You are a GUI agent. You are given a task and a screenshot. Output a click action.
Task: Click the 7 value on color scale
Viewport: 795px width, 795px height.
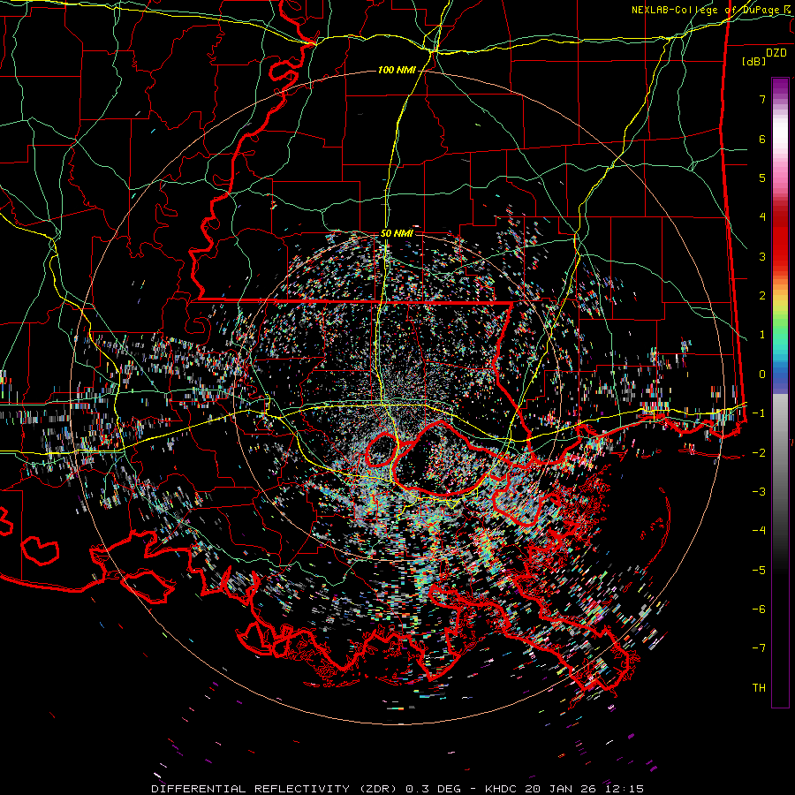click(x=762, y=99)
